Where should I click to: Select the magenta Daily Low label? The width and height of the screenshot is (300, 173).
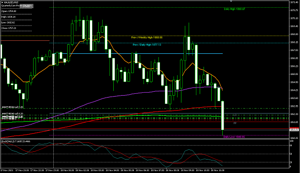pyautogui.click(x=234, y=137)
